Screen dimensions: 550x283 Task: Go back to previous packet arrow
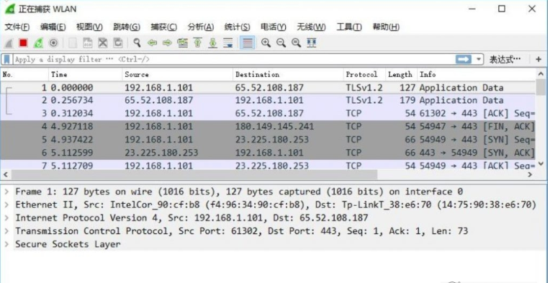click(x=152, y=43)
